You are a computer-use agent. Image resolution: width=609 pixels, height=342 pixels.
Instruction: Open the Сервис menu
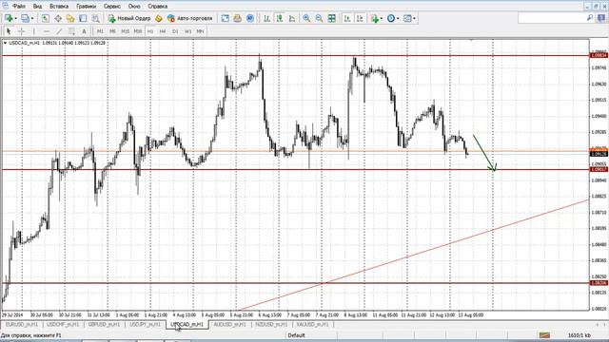click(112, 7)
